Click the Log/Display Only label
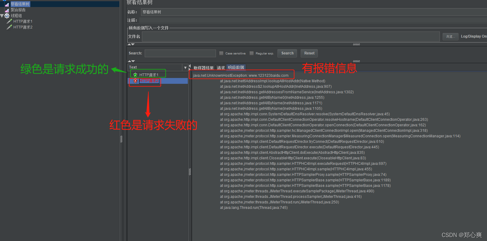This screenshot has height=241, width=487. click(474, 36)
